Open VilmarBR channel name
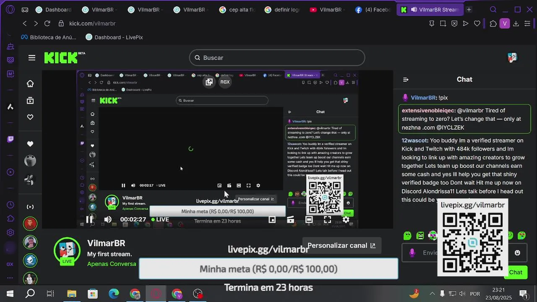This screenshot has width=537, height=302. 106,243
